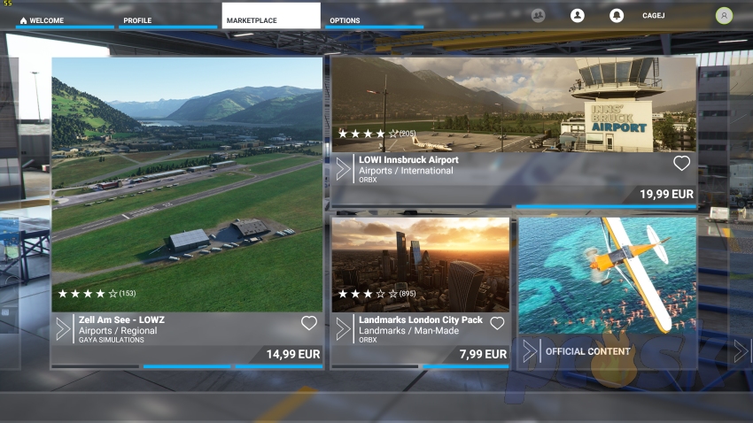Open the Innsbruck Airport tower image

514,104
